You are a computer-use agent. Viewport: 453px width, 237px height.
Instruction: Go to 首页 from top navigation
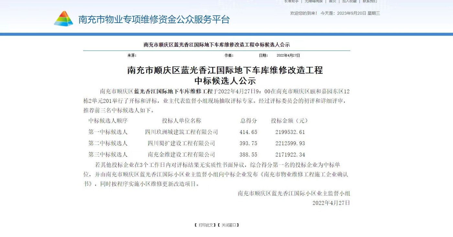(332, 1)
